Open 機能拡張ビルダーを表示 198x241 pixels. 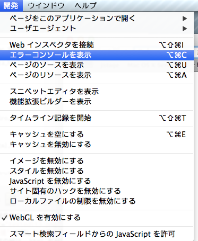click(x=97, y=102)
